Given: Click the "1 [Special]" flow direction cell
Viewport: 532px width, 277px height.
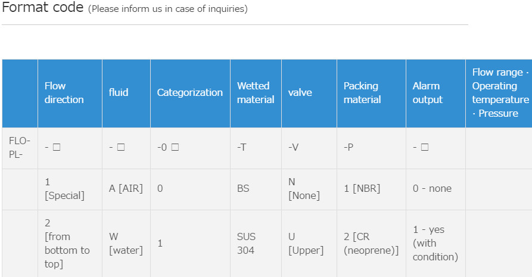Looking at the screenshot, I should (64, 189).
